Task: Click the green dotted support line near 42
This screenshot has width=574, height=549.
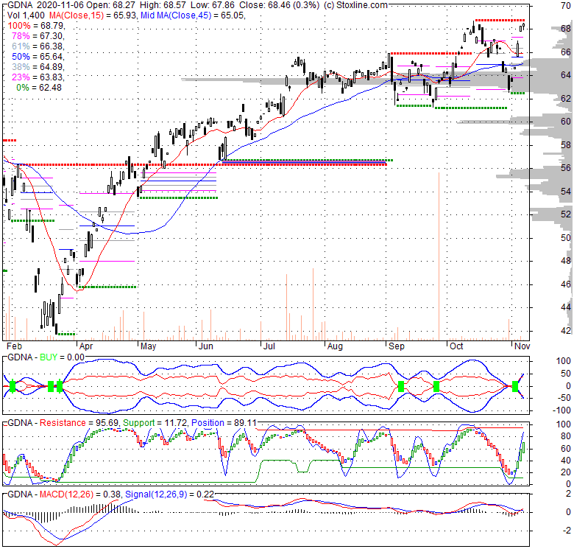Action: (67, 335)
